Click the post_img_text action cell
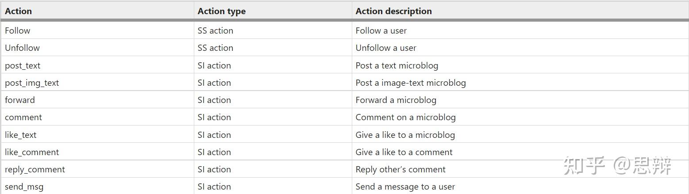689x194 pixels. pyautogui.click(x=97, y=83)
